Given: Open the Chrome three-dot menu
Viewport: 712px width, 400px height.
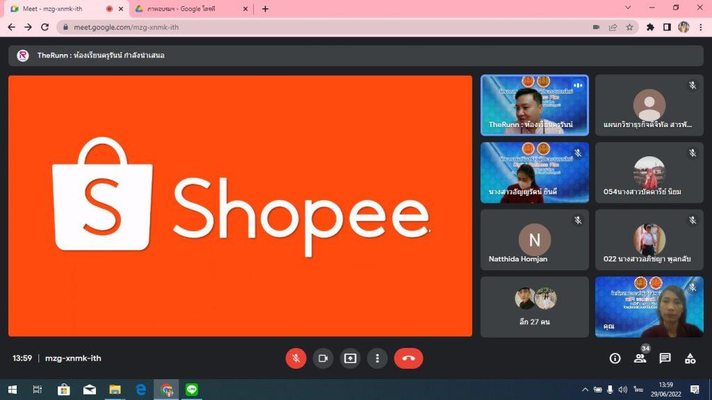Looking at the screenshot, I should coord(701,27).
